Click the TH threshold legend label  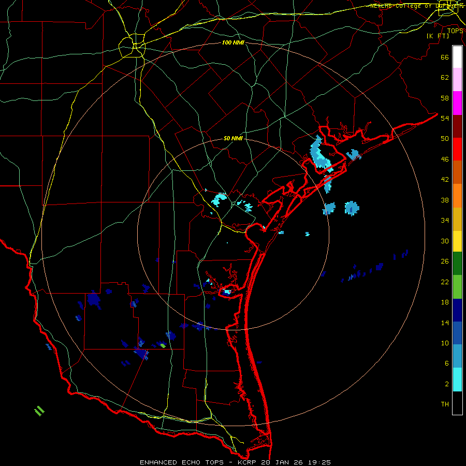(445, 404)
